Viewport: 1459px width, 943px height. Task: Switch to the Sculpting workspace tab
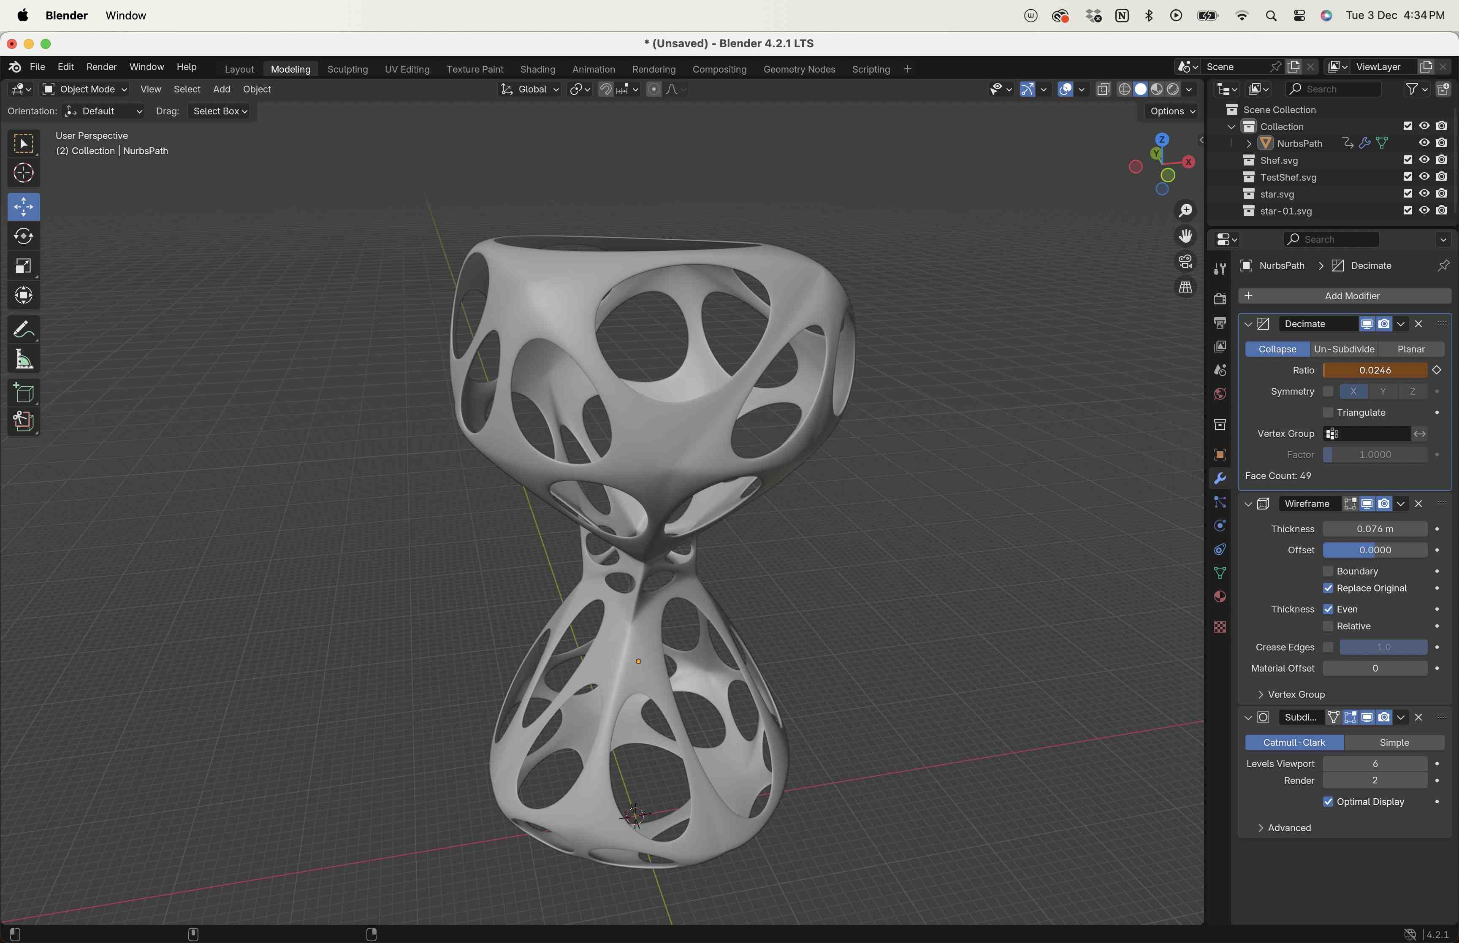347,69
